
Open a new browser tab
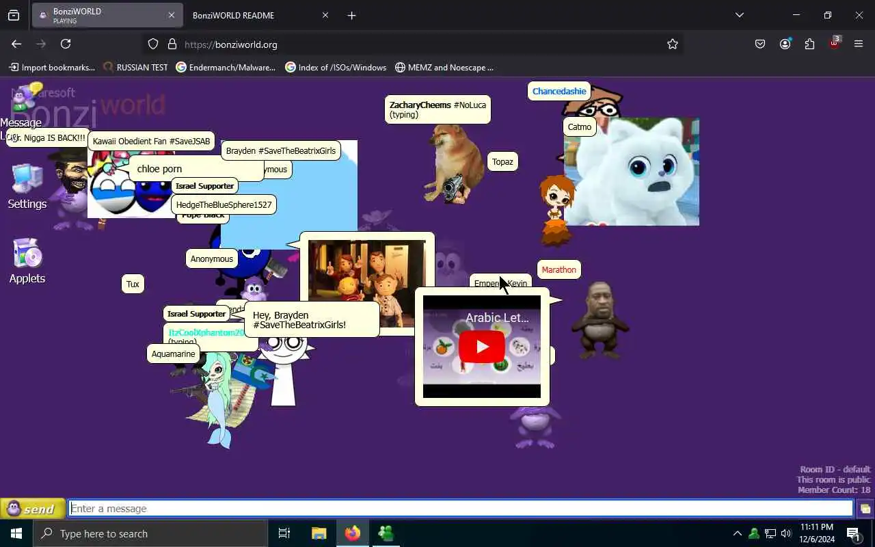tap(351, 15)
